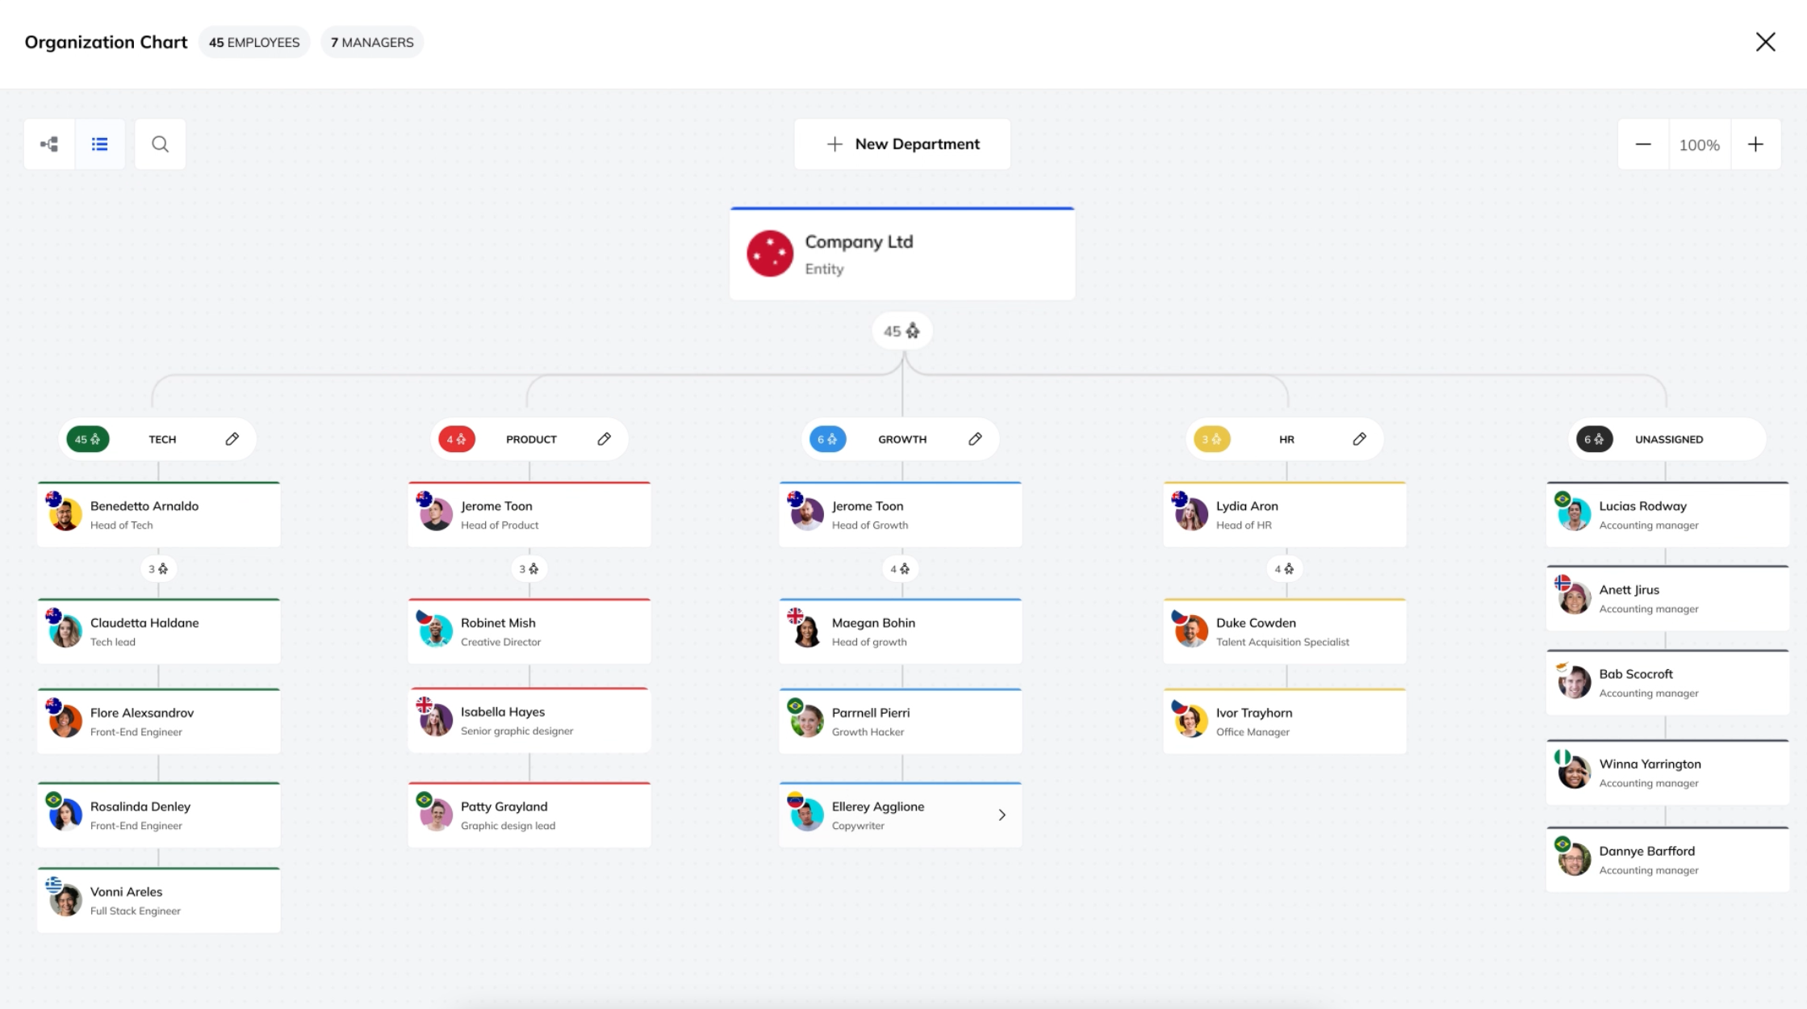Click the green 45 badge on TECH
Viewport: 1807px width, 1009px height.
88,439
